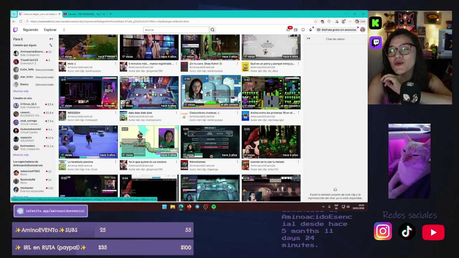Play the WEEEEEH clip thumbnail

[x=88, y=92]
